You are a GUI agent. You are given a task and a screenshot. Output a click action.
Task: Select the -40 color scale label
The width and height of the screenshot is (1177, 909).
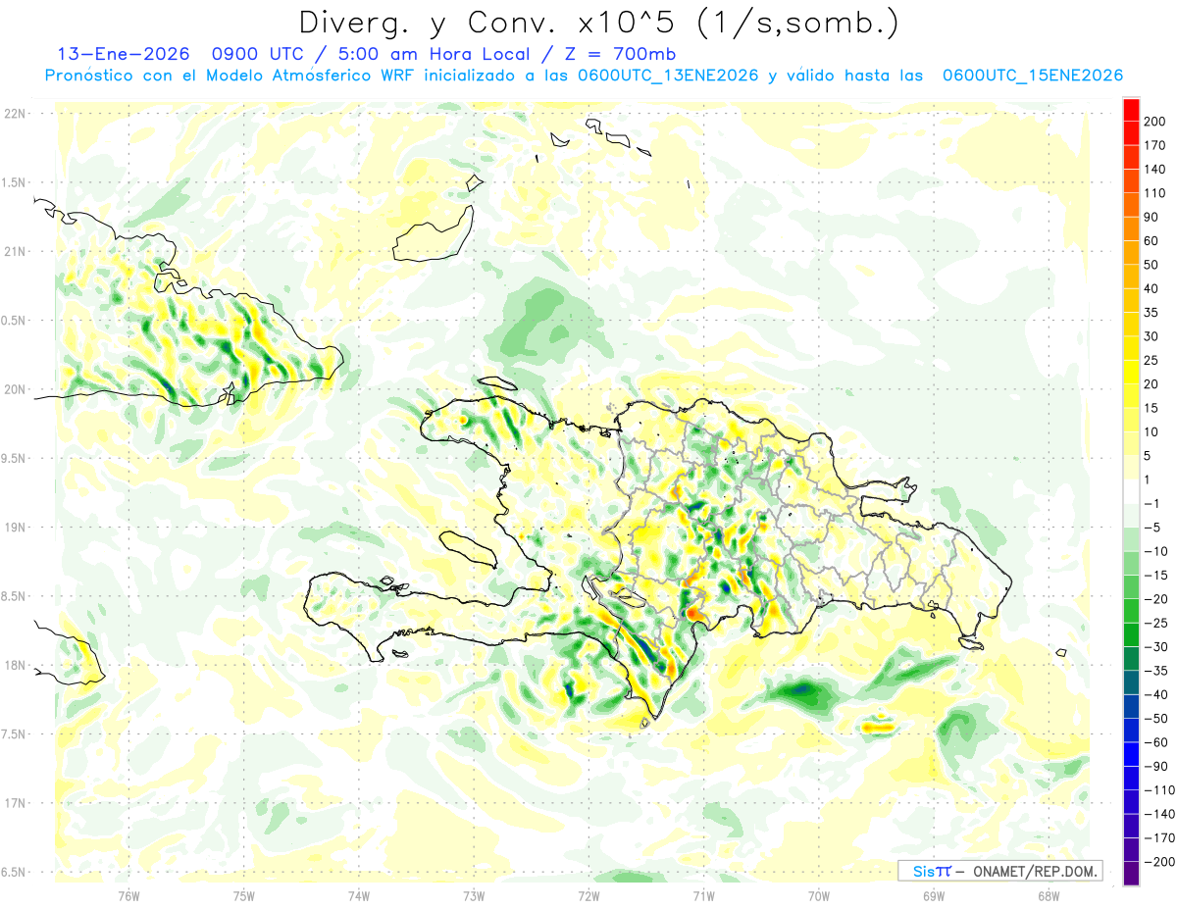(x=1155, y=695)
